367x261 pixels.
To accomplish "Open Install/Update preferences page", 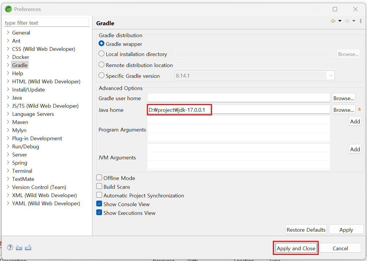I will [x=28, y=89].
